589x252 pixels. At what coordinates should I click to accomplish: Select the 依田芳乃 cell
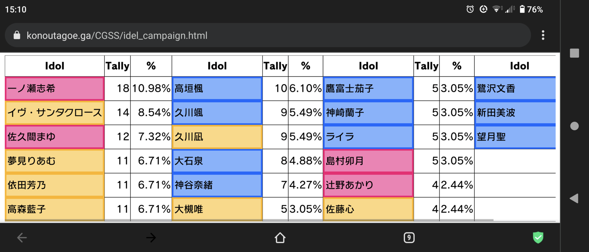tap(55, 185)
